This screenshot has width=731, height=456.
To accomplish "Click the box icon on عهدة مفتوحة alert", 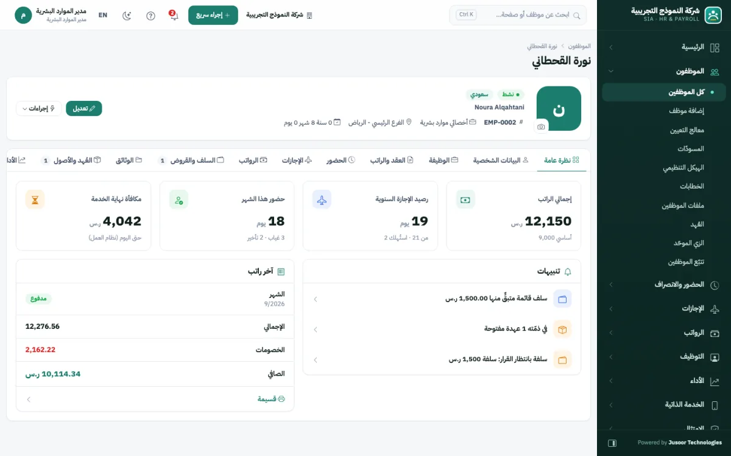I will (562, 329).
